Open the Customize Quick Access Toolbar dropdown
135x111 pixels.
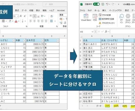click(x=119, y=4)
